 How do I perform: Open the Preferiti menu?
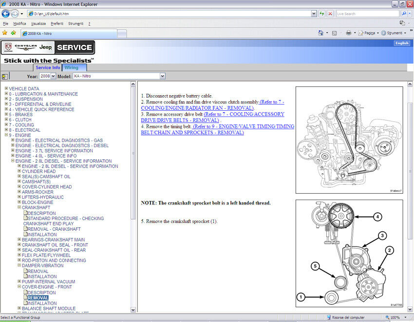(56, 23)
